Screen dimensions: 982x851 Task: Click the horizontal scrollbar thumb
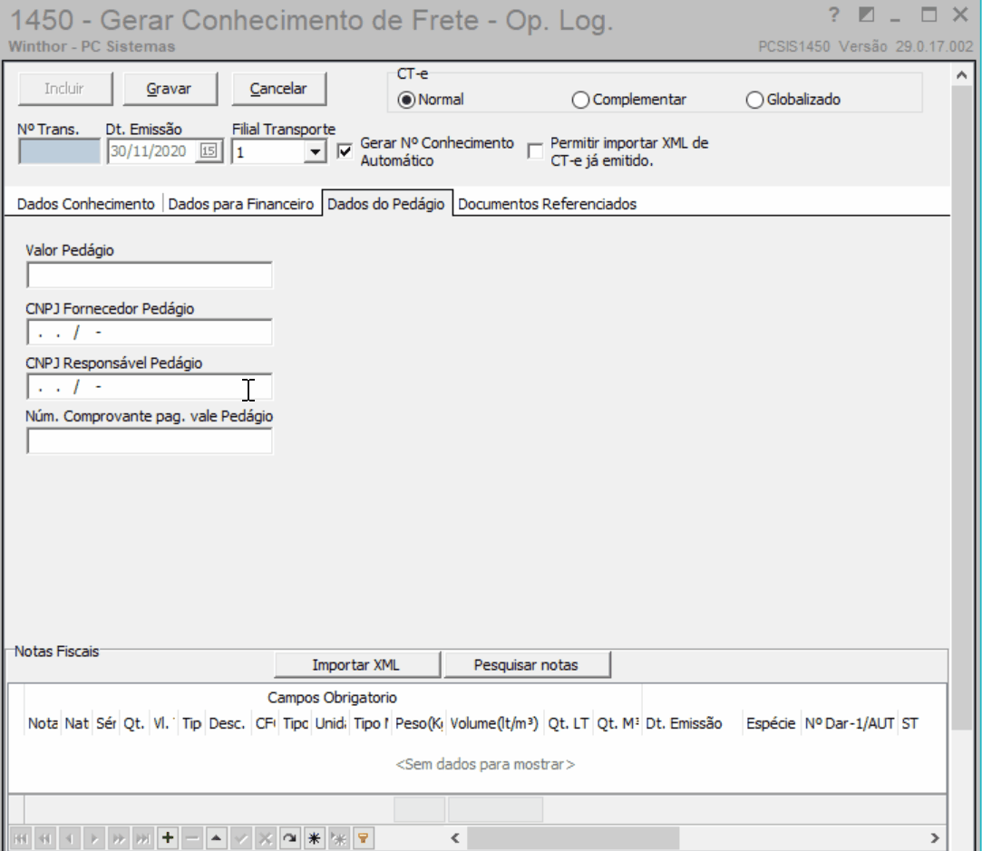coord(573,838)
